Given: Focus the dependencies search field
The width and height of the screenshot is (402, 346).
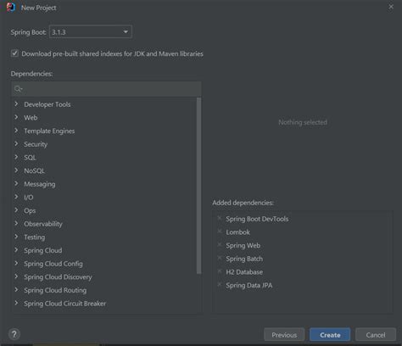Looking at the screenshot, I should [x=106, y=89].
